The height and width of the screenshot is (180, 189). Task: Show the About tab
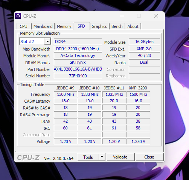tap(133, 26)
